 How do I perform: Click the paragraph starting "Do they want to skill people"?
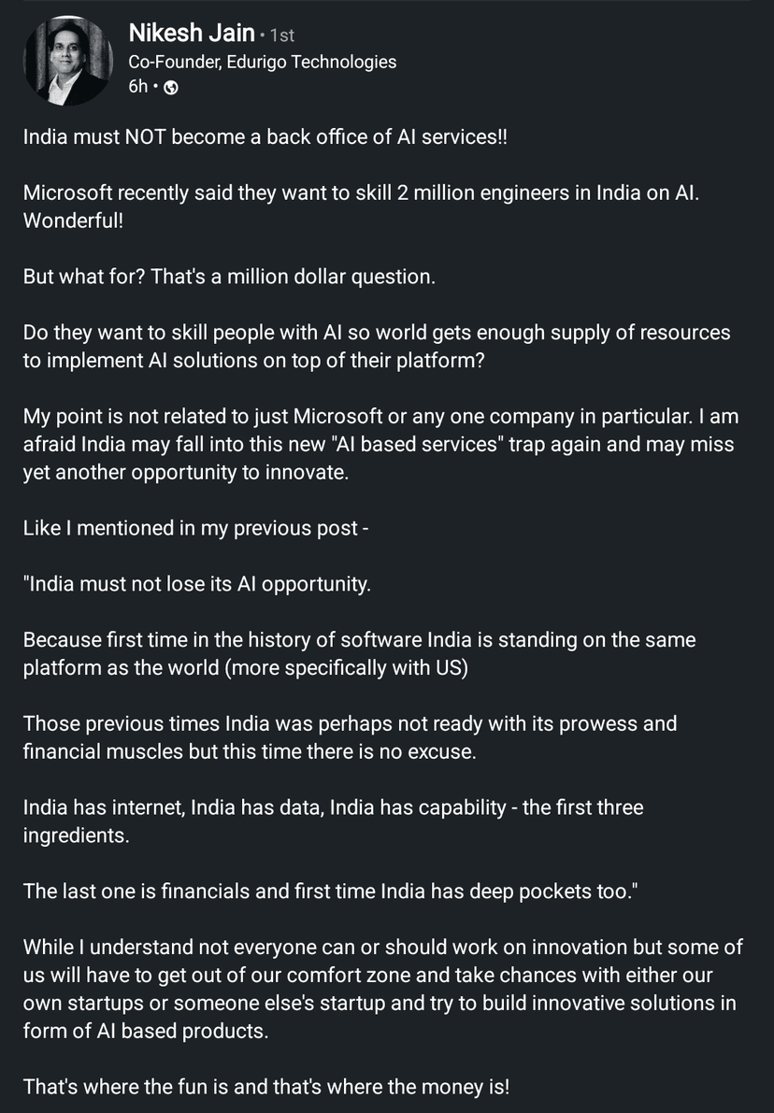[x=376, y=347]
